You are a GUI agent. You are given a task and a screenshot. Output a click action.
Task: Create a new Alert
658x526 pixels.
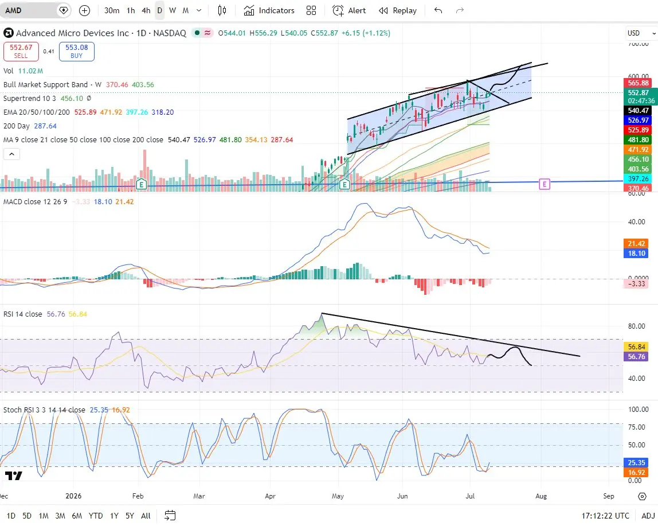349,10
